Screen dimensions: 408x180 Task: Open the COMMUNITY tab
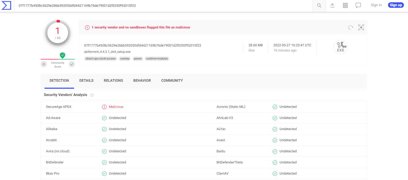click(x=172, y=81)
